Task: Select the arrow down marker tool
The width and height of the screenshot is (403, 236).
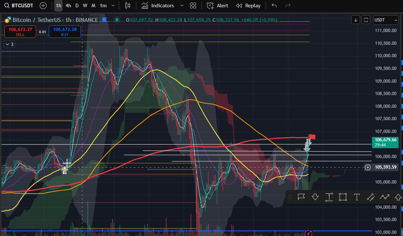Action: (x=315, y=197)
